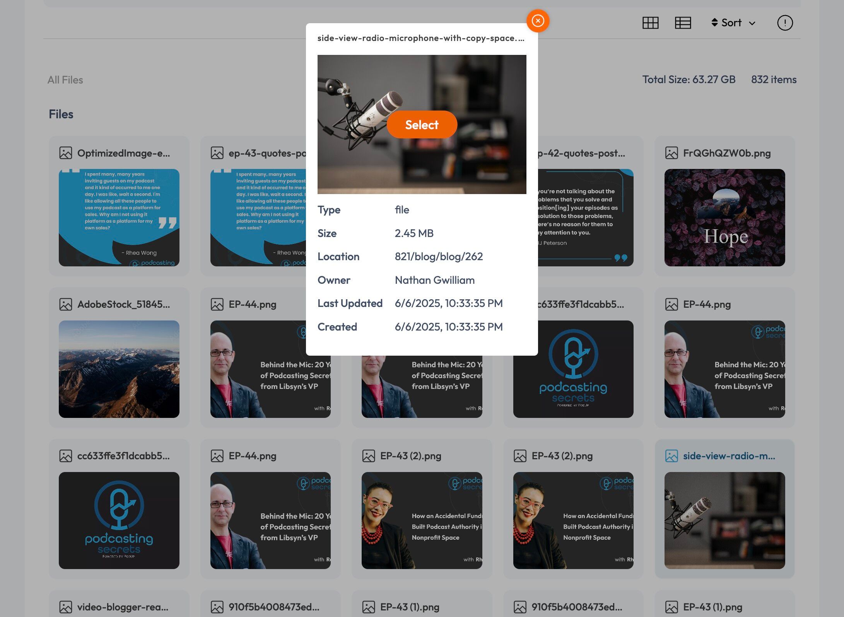The height and width of the screenshot is (617, 844).
Task: Switch to grid view layout
Action: pos(650,23)
